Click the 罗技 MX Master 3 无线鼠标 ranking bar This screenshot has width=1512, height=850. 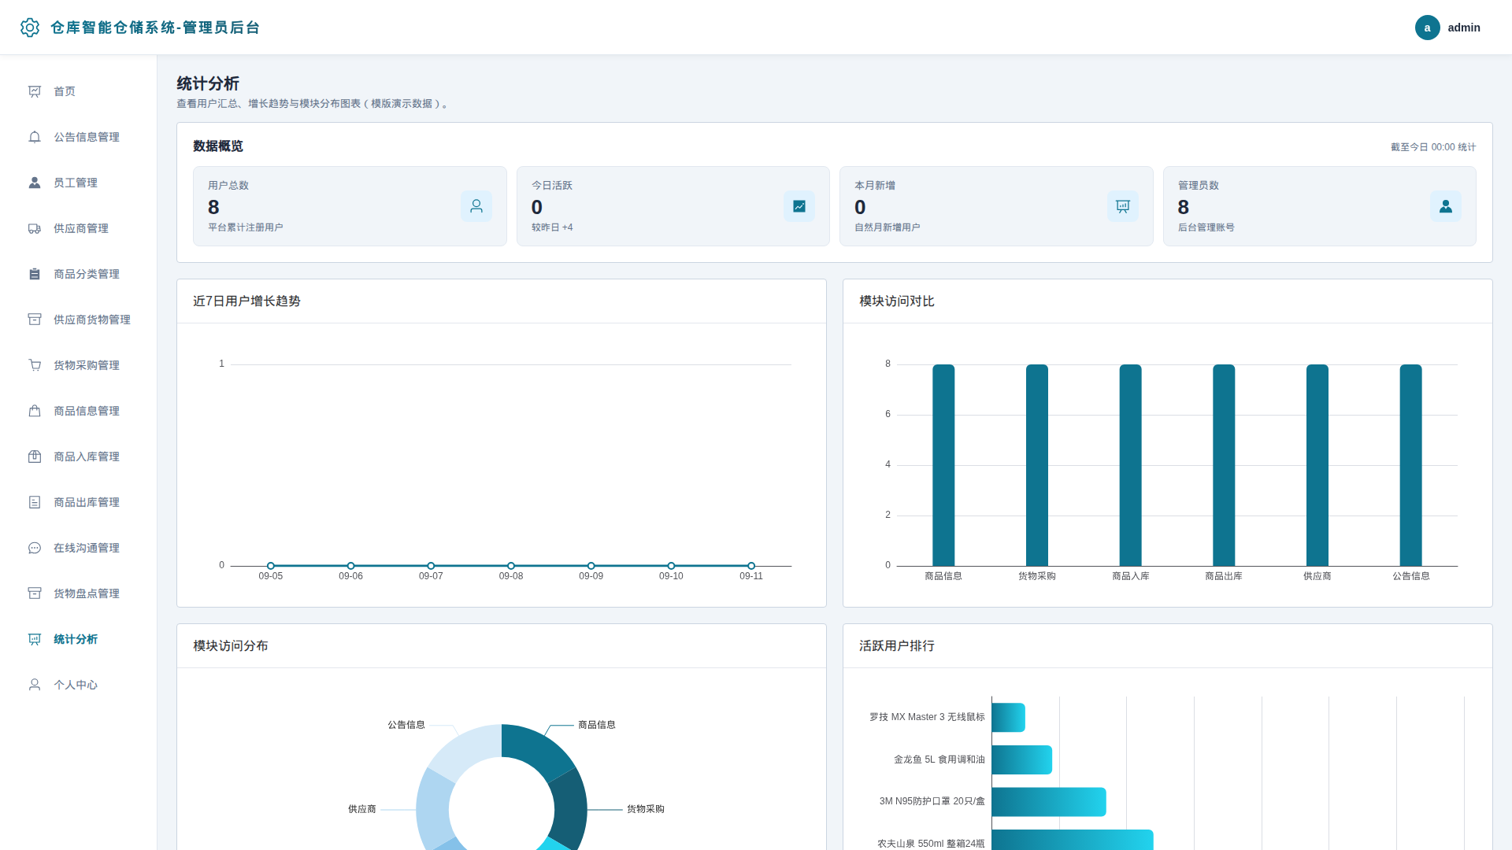click(x=1008, y=718)
